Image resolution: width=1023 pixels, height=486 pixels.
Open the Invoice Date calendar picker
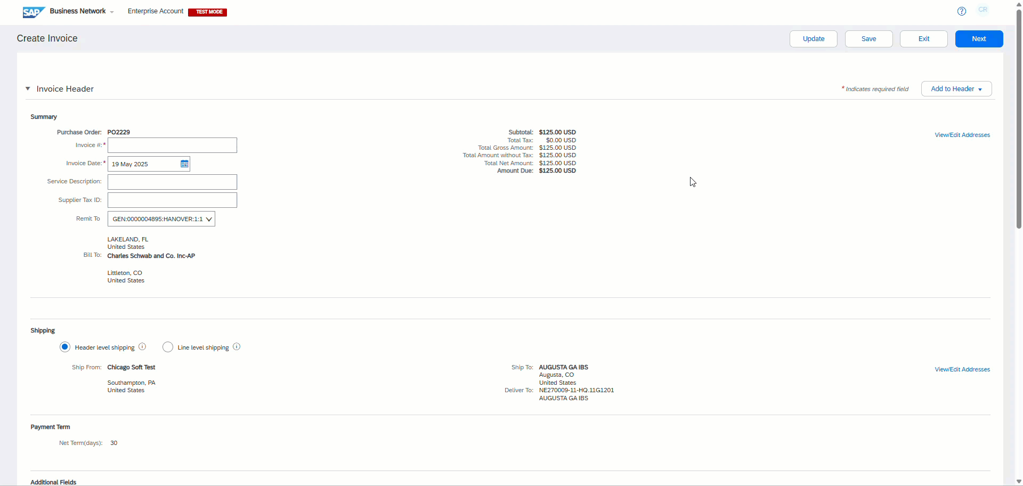(x=184, y=164)
